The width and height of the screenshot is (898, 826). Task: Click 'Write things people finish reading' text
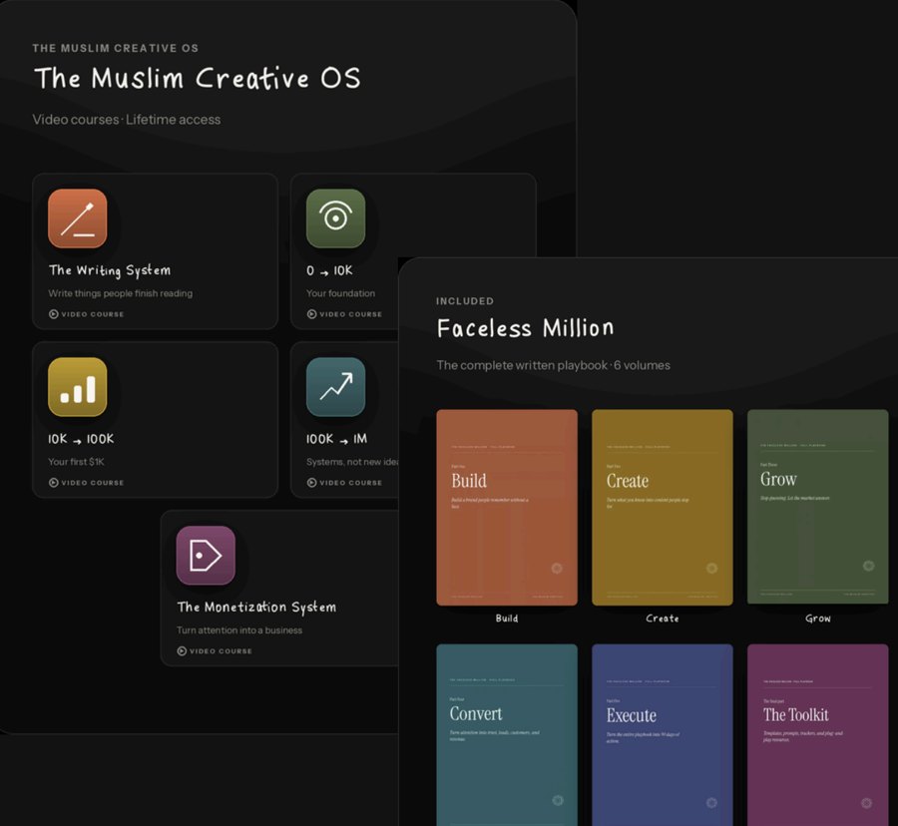(121, 293)
